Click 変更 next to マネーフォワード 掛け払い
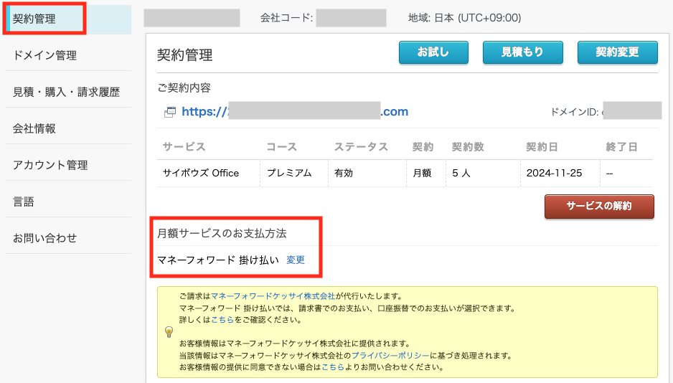This screenshot has height=383, width=673. 296,260
